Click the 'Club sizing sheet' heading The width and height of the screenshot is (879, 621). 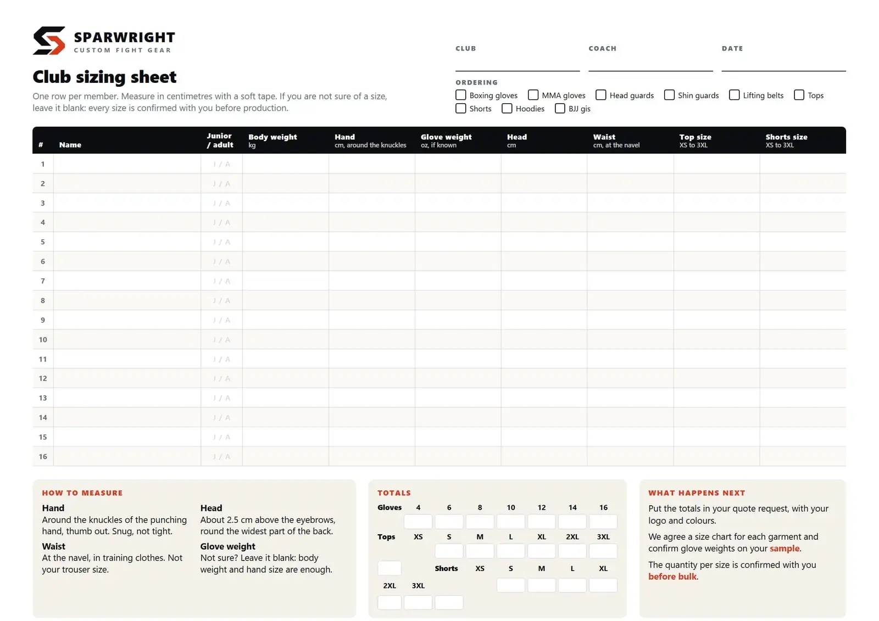tap(104, 77)
